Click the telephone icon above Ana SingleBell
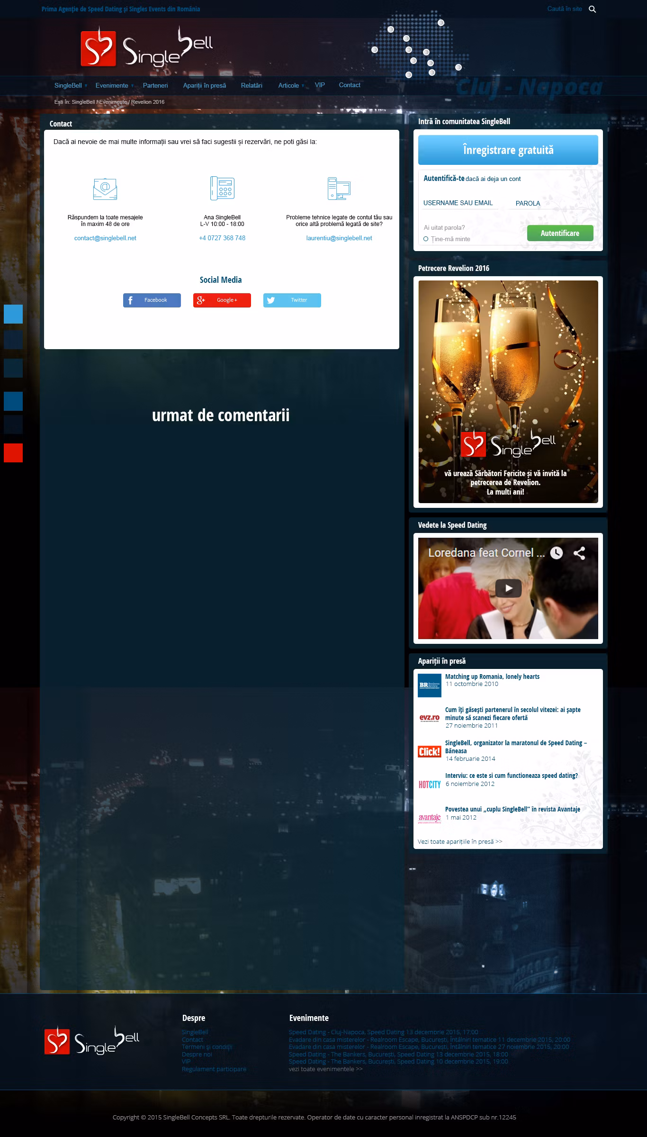Image resolution: width=647 pixels, height=1137 pixels. [222, 188]
